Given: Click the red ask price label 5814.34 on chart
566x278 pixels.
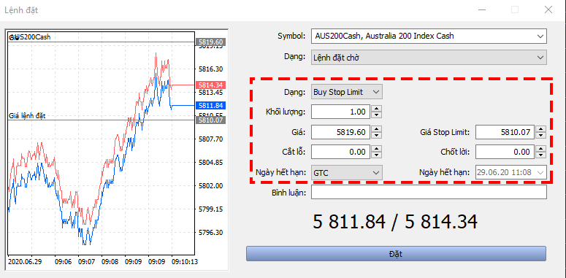Looking at the screenshot, I should pos(211,85).
